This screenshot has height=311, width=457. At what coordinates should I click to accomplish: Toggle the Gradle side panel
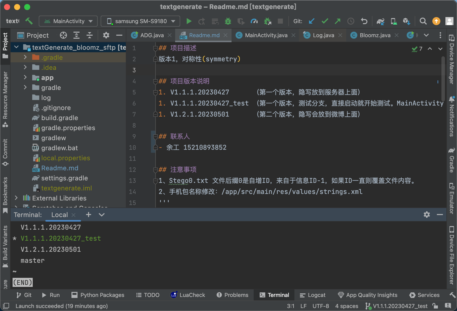click(452, 160)
